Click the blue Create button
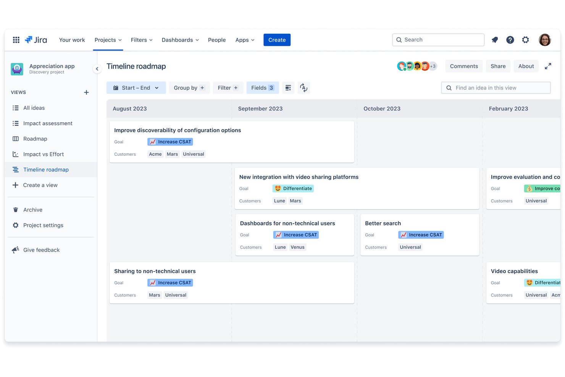The width and height of the screenshot is (565, 377). pyautogui.click(x=277, y=40)
